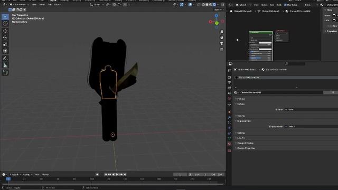This screenshot has width=338, height=190.
Task: Expand the Line Art panel
Action: click(x=241, y=138)
